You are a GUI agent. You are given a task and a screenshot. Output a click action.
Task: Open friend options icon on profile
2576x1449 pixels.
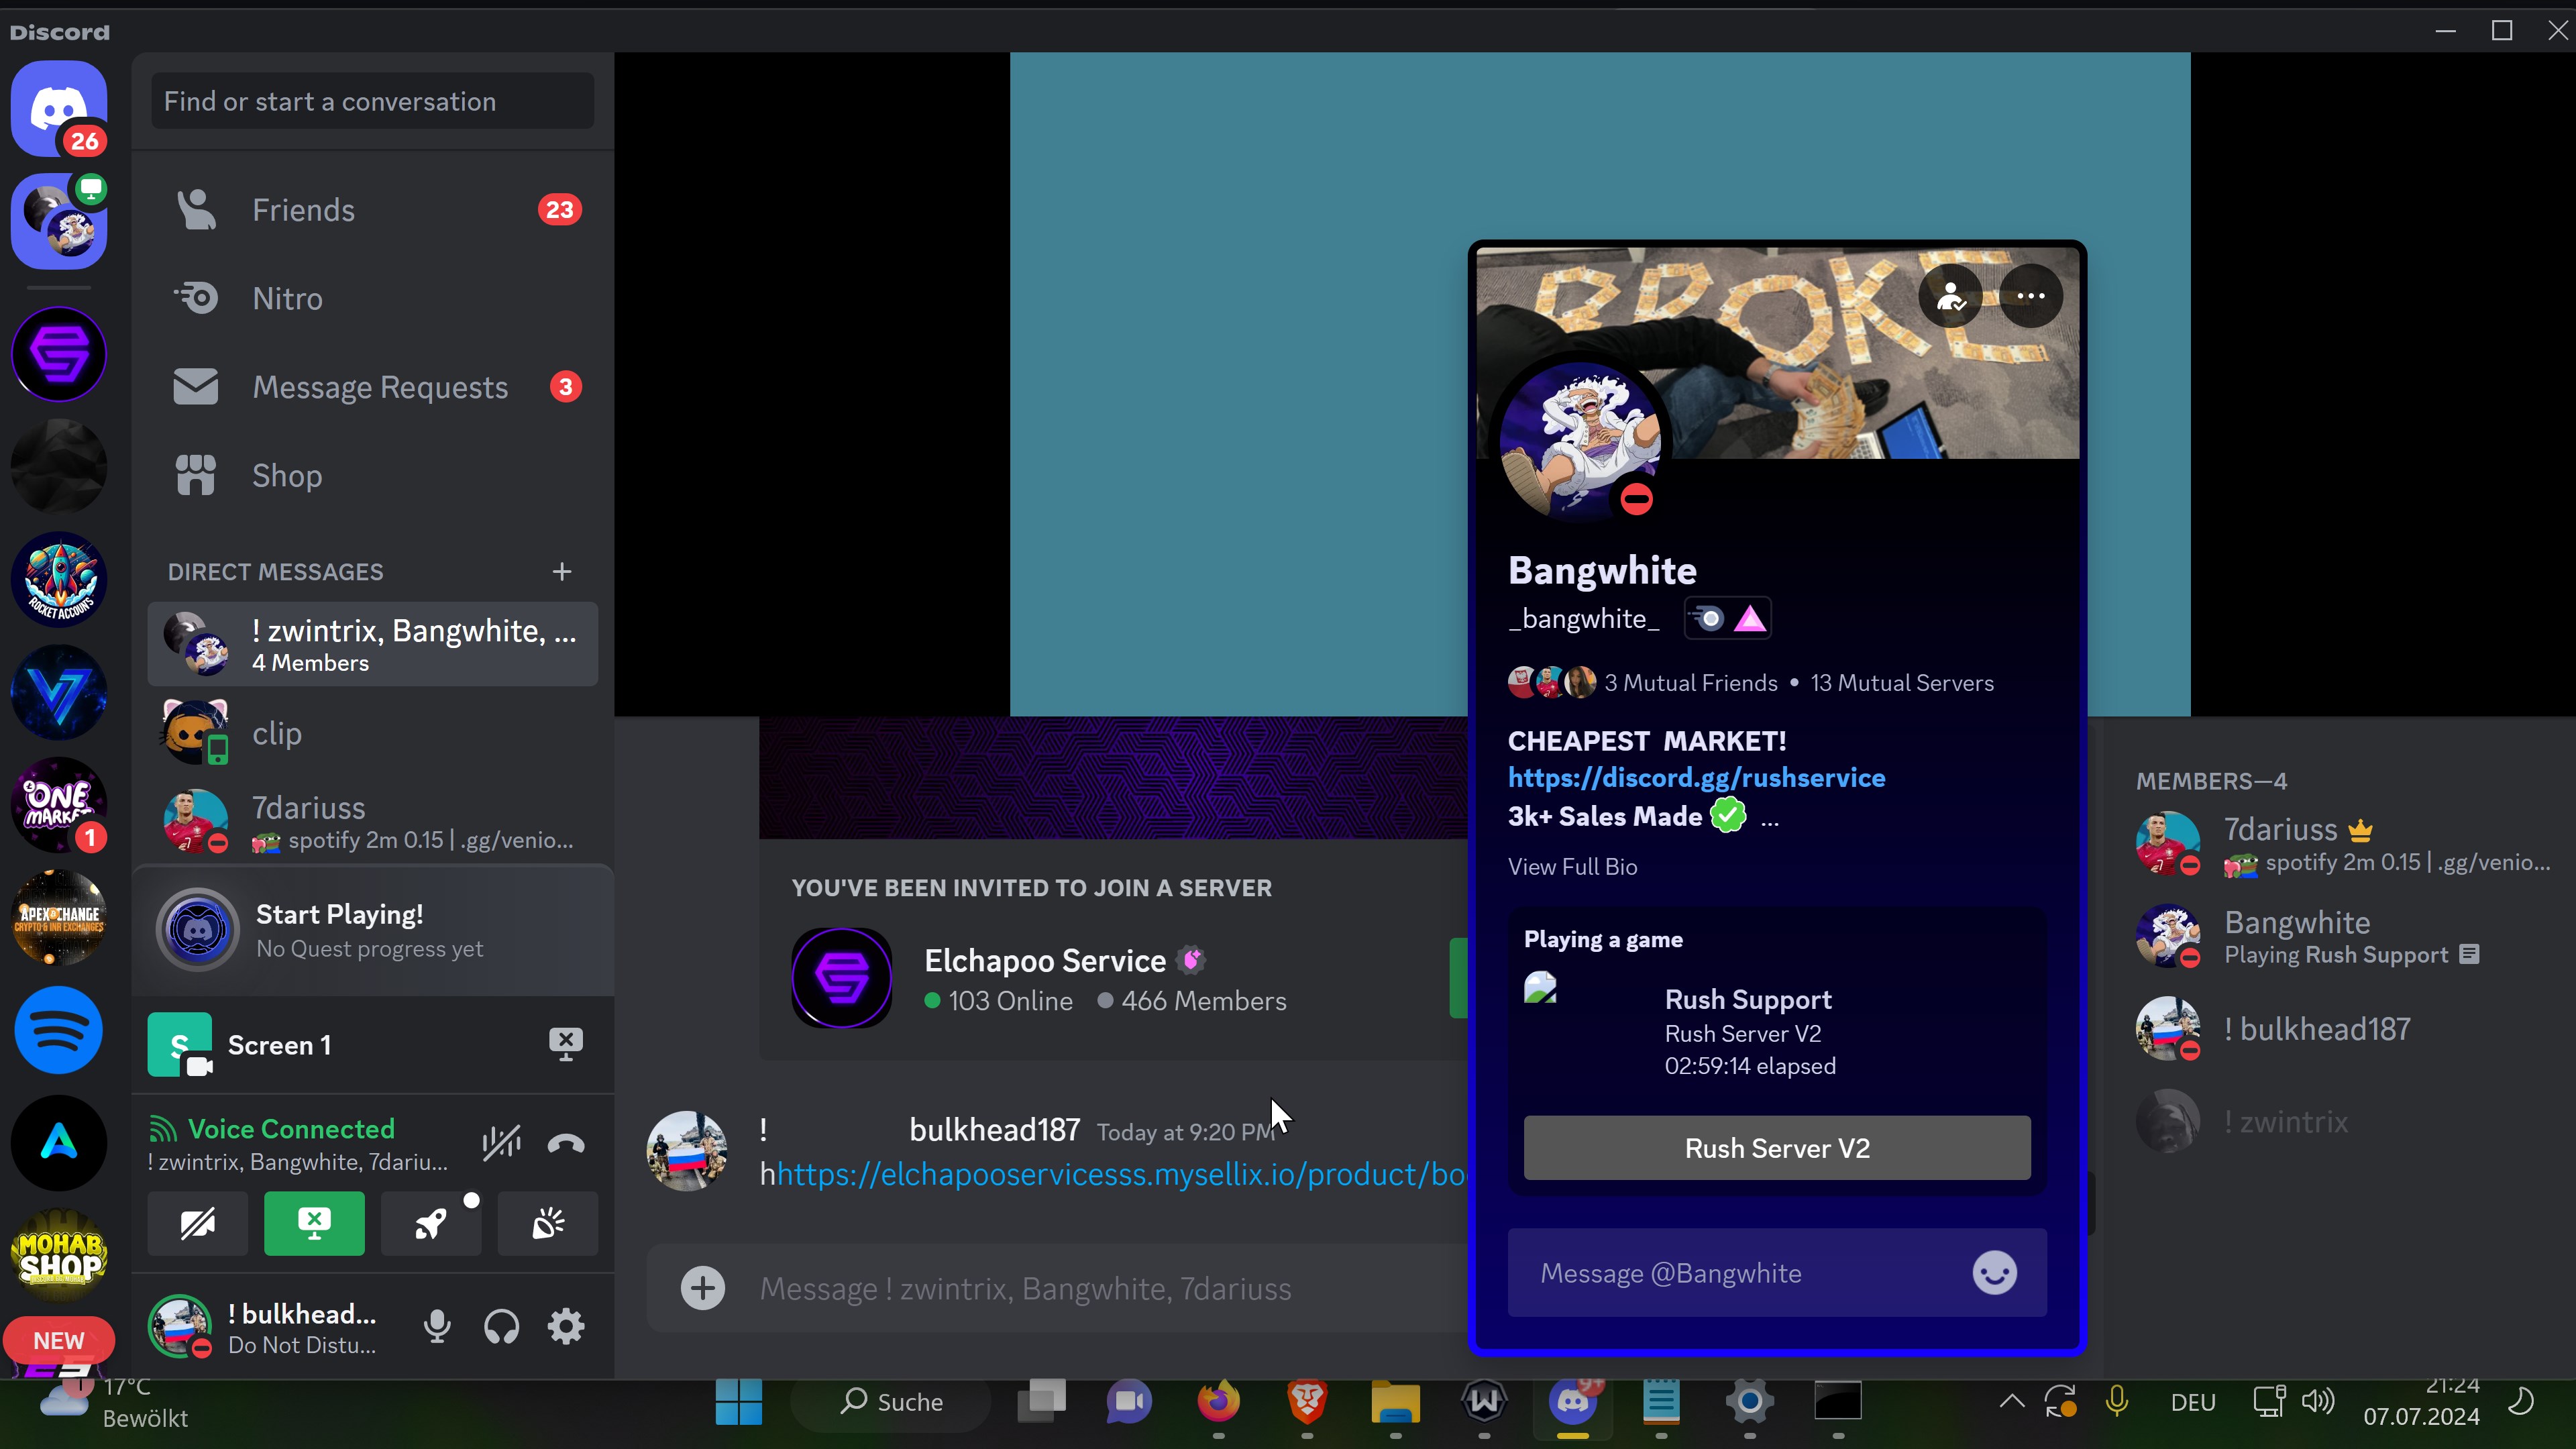1950,296
